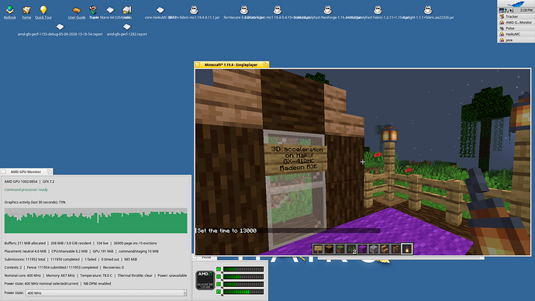Click the first Deskbar tray icon
535x301 pixels.
click(x=502, y=10)
